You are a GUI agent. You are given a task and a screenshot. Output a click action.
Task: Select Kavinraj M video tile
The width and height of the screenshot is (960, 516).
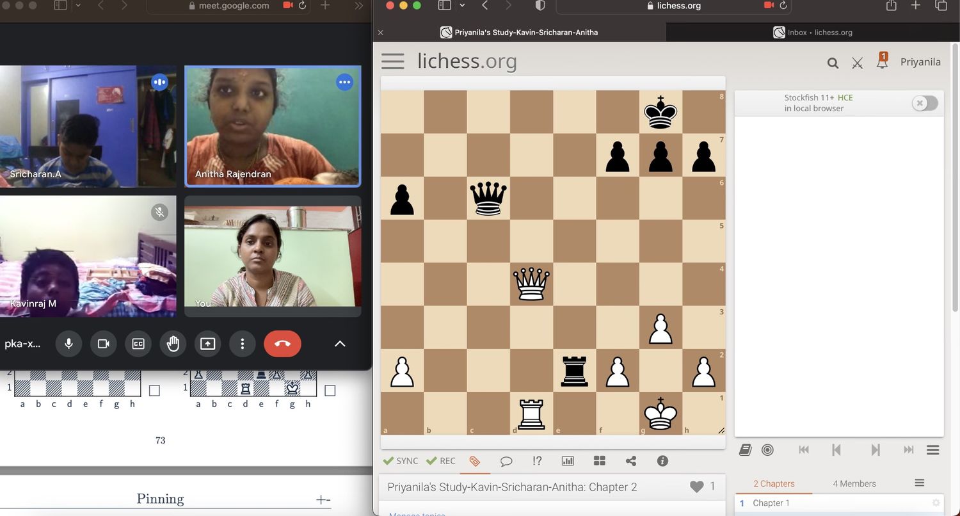click(x=88, y=256)
